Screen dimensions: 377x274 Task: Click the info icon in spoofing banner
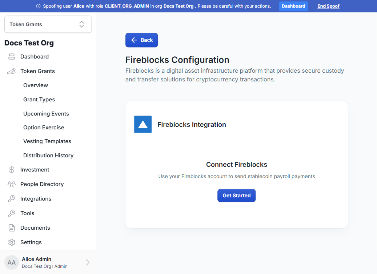pyautogui.click(x=38, y=6)
